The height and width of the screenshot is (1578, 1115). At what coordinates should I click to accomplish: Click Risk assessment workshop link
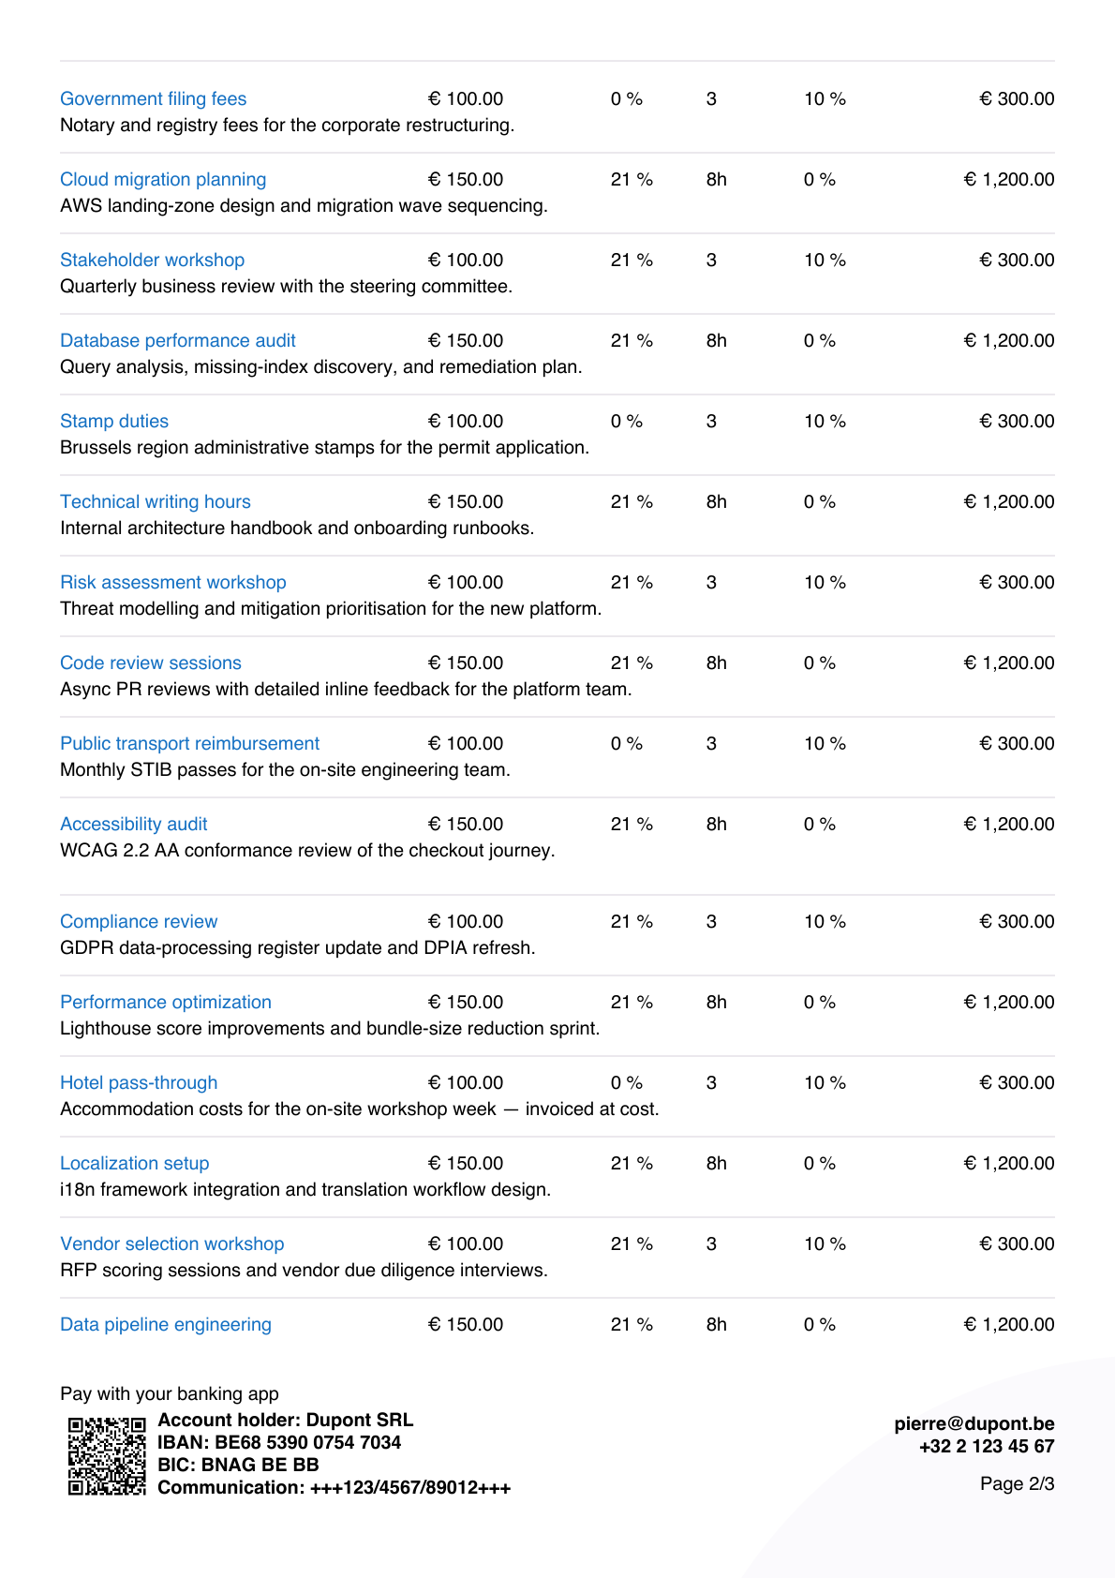click(173, 582)
